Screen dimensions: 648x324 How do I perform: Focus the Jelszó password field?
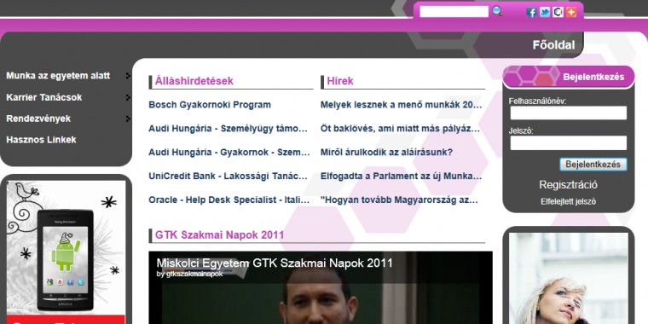tap(568, 143)
